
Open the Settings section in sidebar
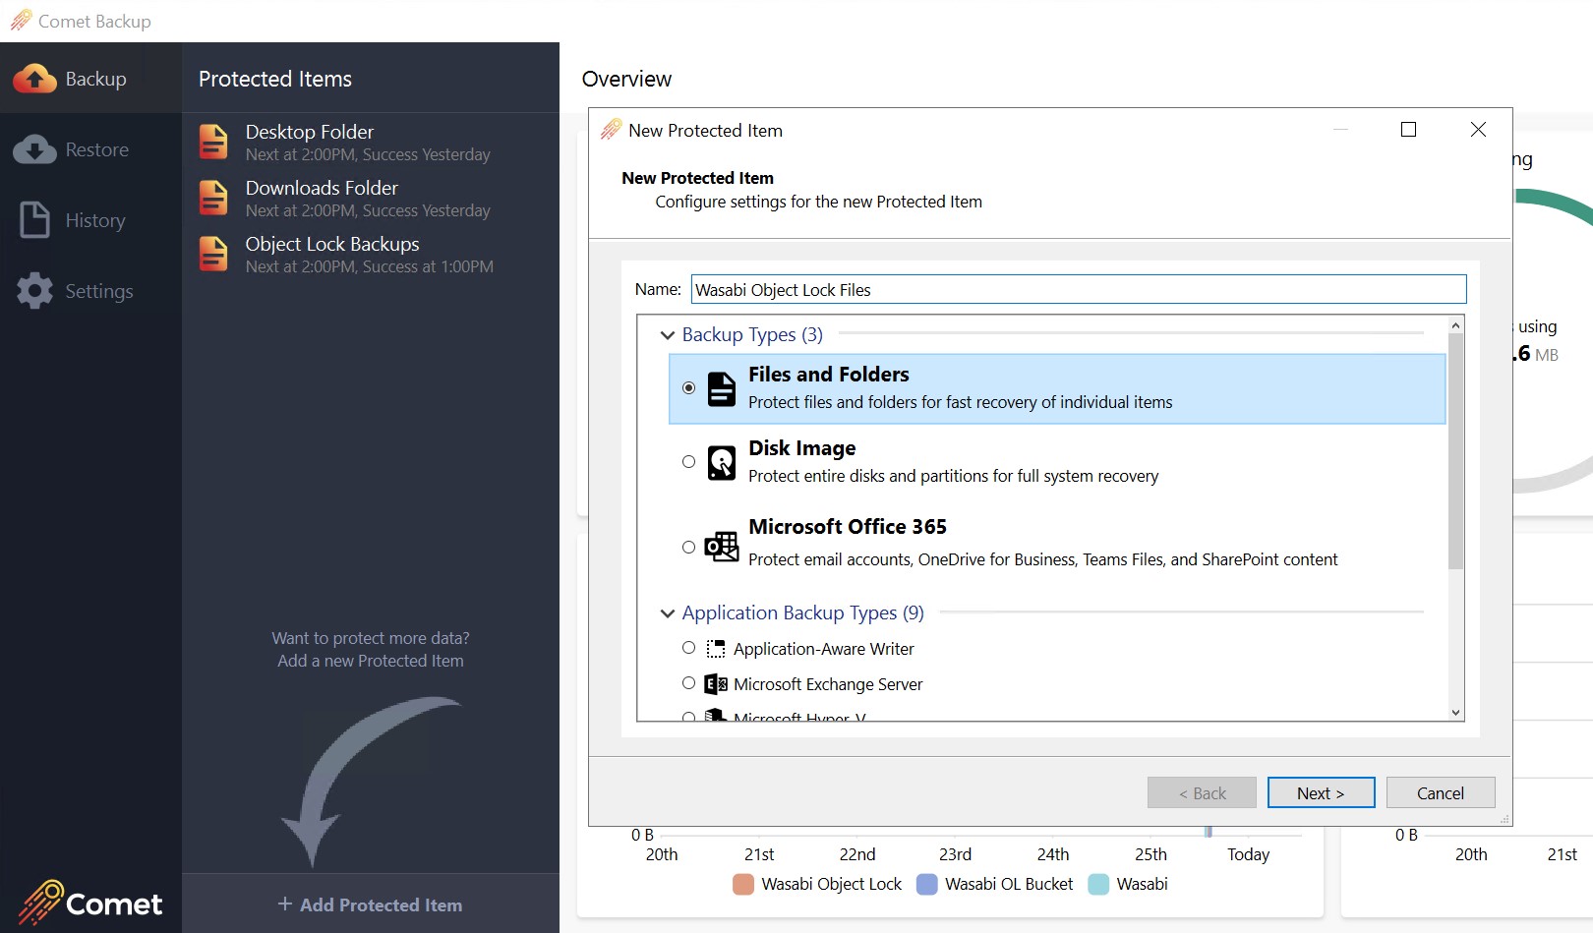click(x=90, y=291)
